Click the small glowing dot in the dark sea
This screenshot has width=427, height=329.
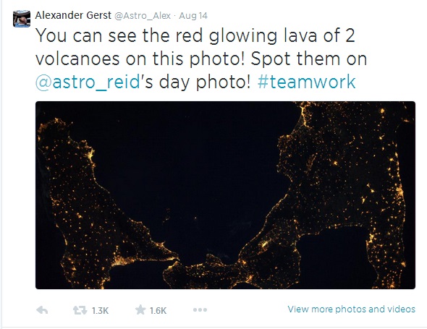tap(195, 218)
